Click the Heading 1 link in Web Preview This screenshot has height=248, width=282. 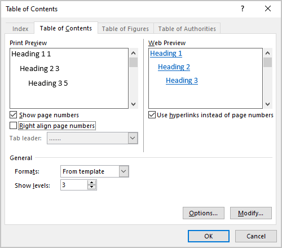click(x=166, y=54)
